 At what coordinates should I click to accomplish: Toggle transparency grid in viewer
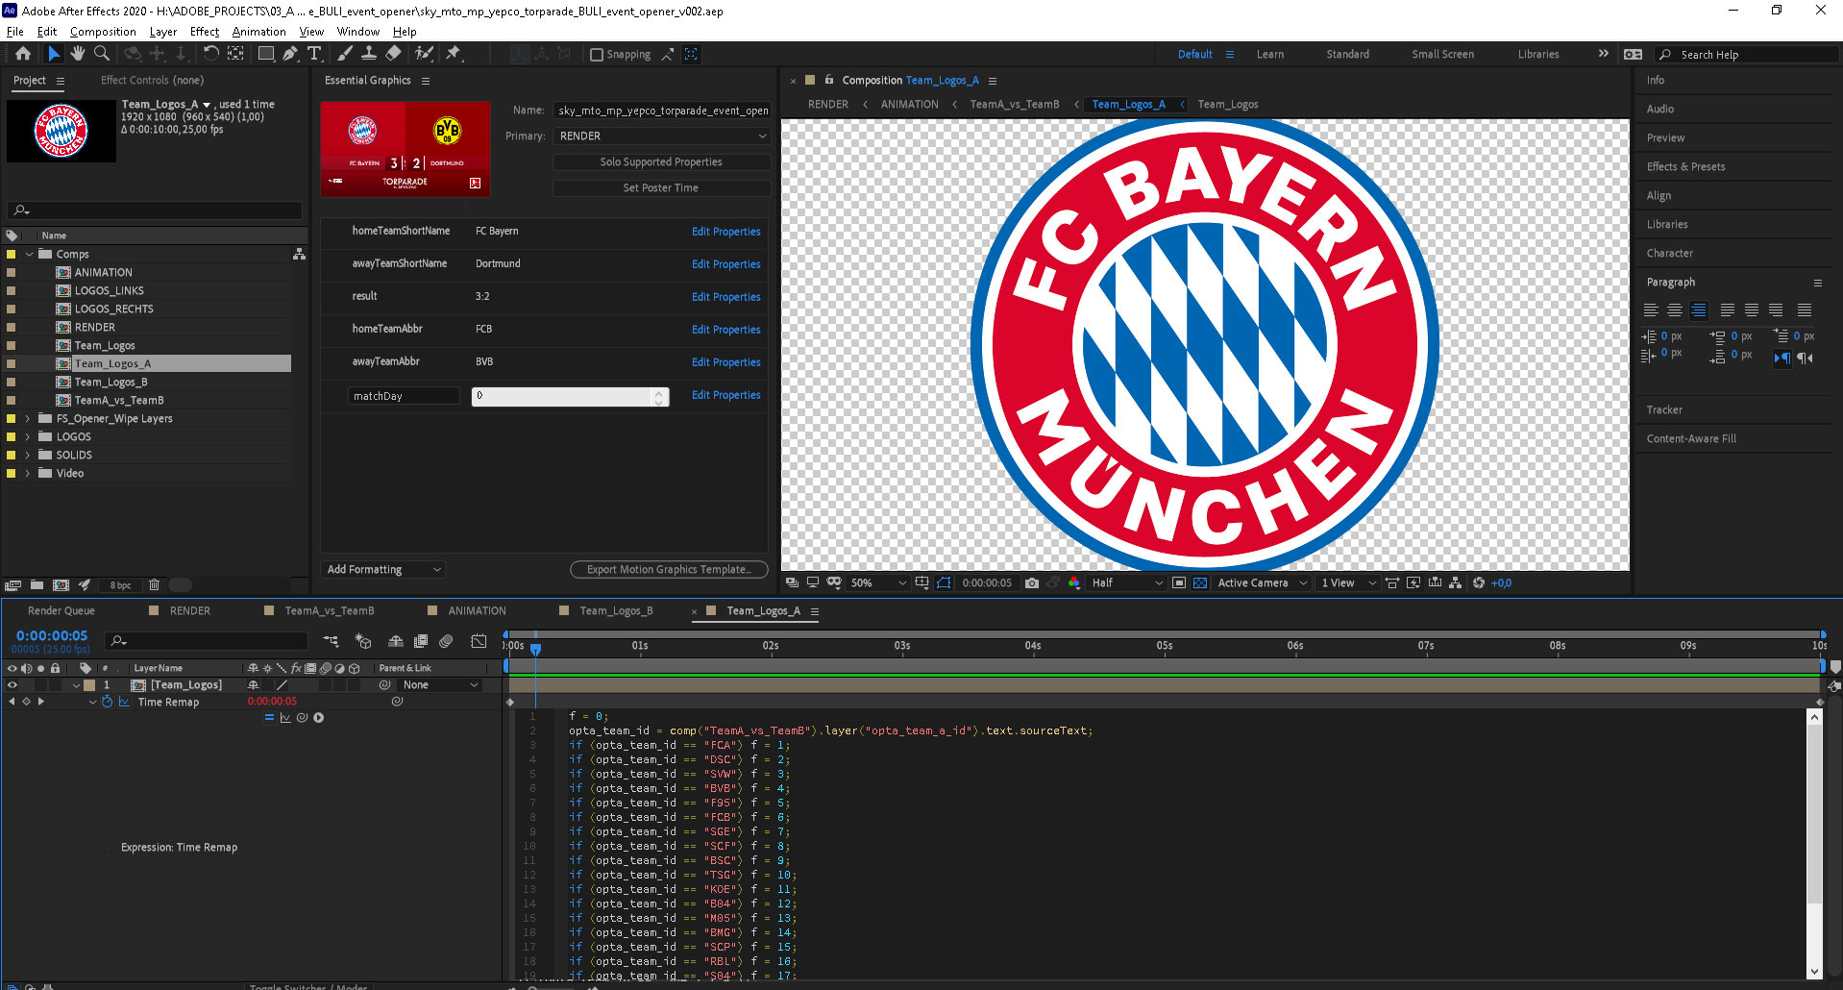(1200, 582)
